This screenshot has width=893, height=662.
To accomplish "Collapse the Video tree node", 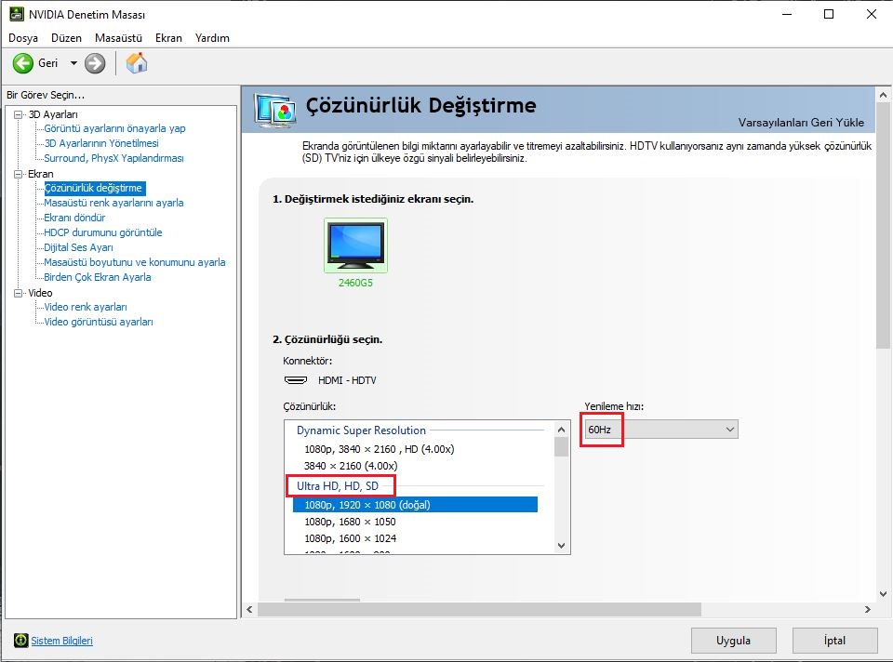I will point(19,293).
